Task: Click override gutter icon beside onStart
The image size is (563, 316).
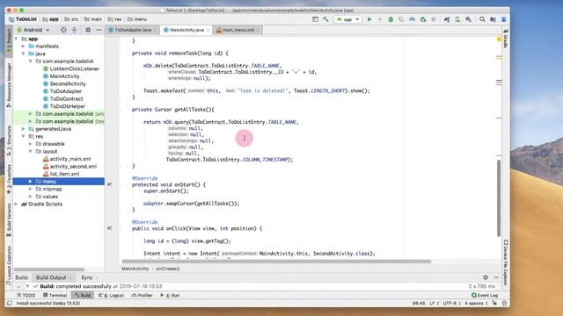Action: (x=109, y=184)
